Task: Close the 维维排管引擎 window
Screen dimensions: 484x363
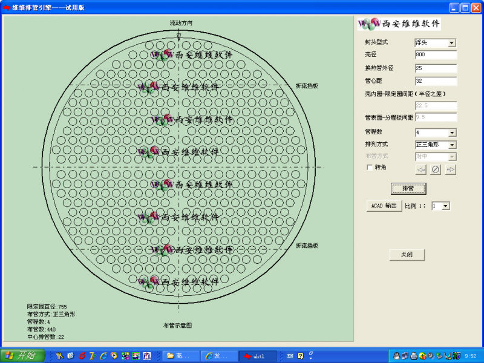Action: pyautogui.click(x=476, y=7)
